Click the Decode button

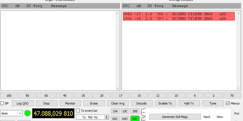[141, 103]
